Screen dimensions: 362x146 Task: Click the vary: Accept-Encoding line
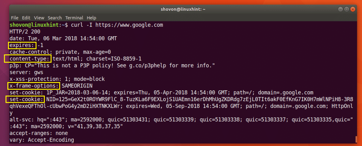click(42, 140)
